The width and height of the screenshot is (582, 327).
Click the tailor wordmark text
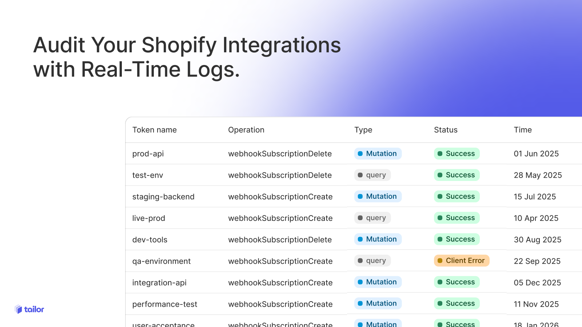(34, 309)
